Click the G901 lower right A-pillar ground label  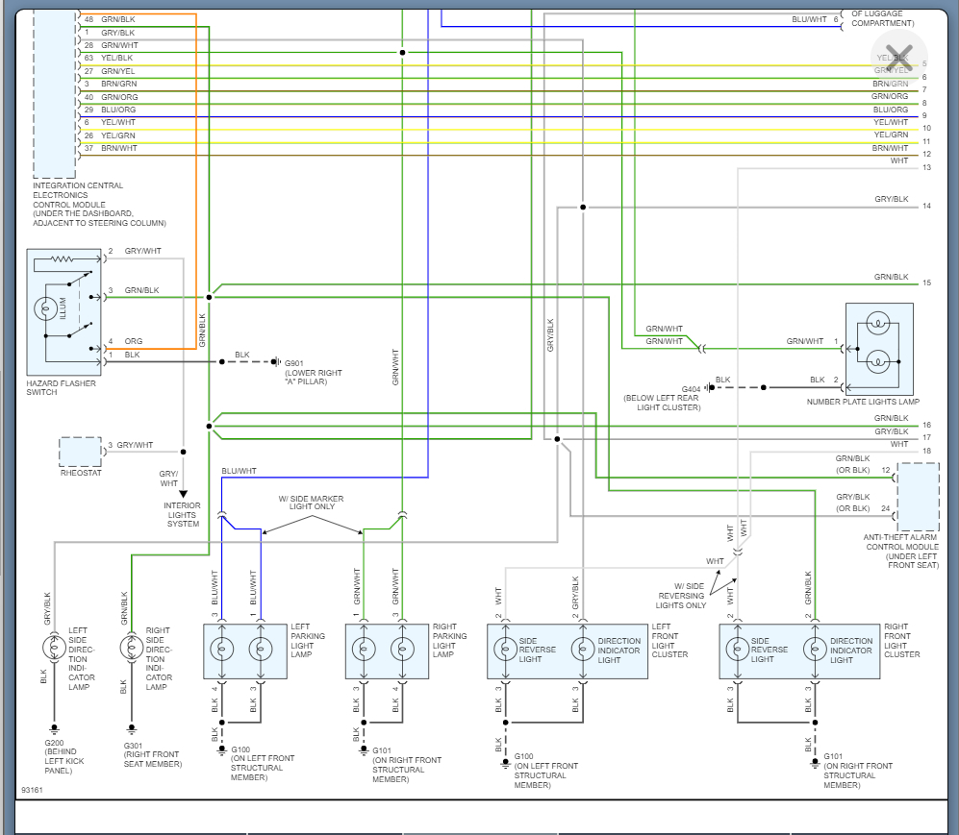click(x=313, y=373)
